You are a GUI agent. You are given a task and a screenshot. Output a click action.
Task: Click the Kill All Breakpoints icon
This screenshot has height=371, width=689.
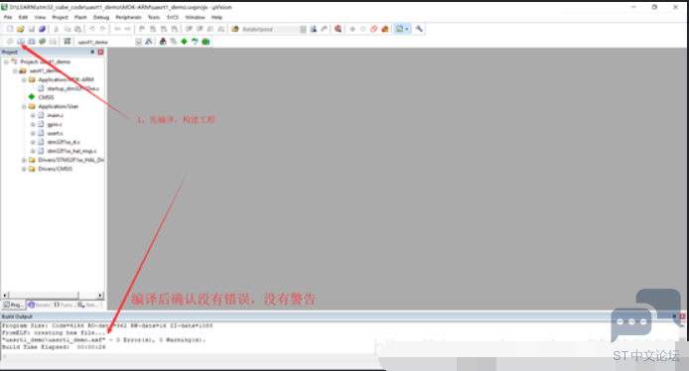[x=385, y=29]
